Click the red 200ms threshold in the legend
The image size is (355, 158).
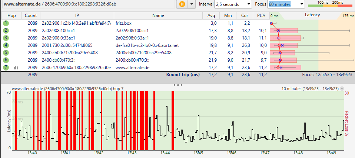click(x=337, y=2)
